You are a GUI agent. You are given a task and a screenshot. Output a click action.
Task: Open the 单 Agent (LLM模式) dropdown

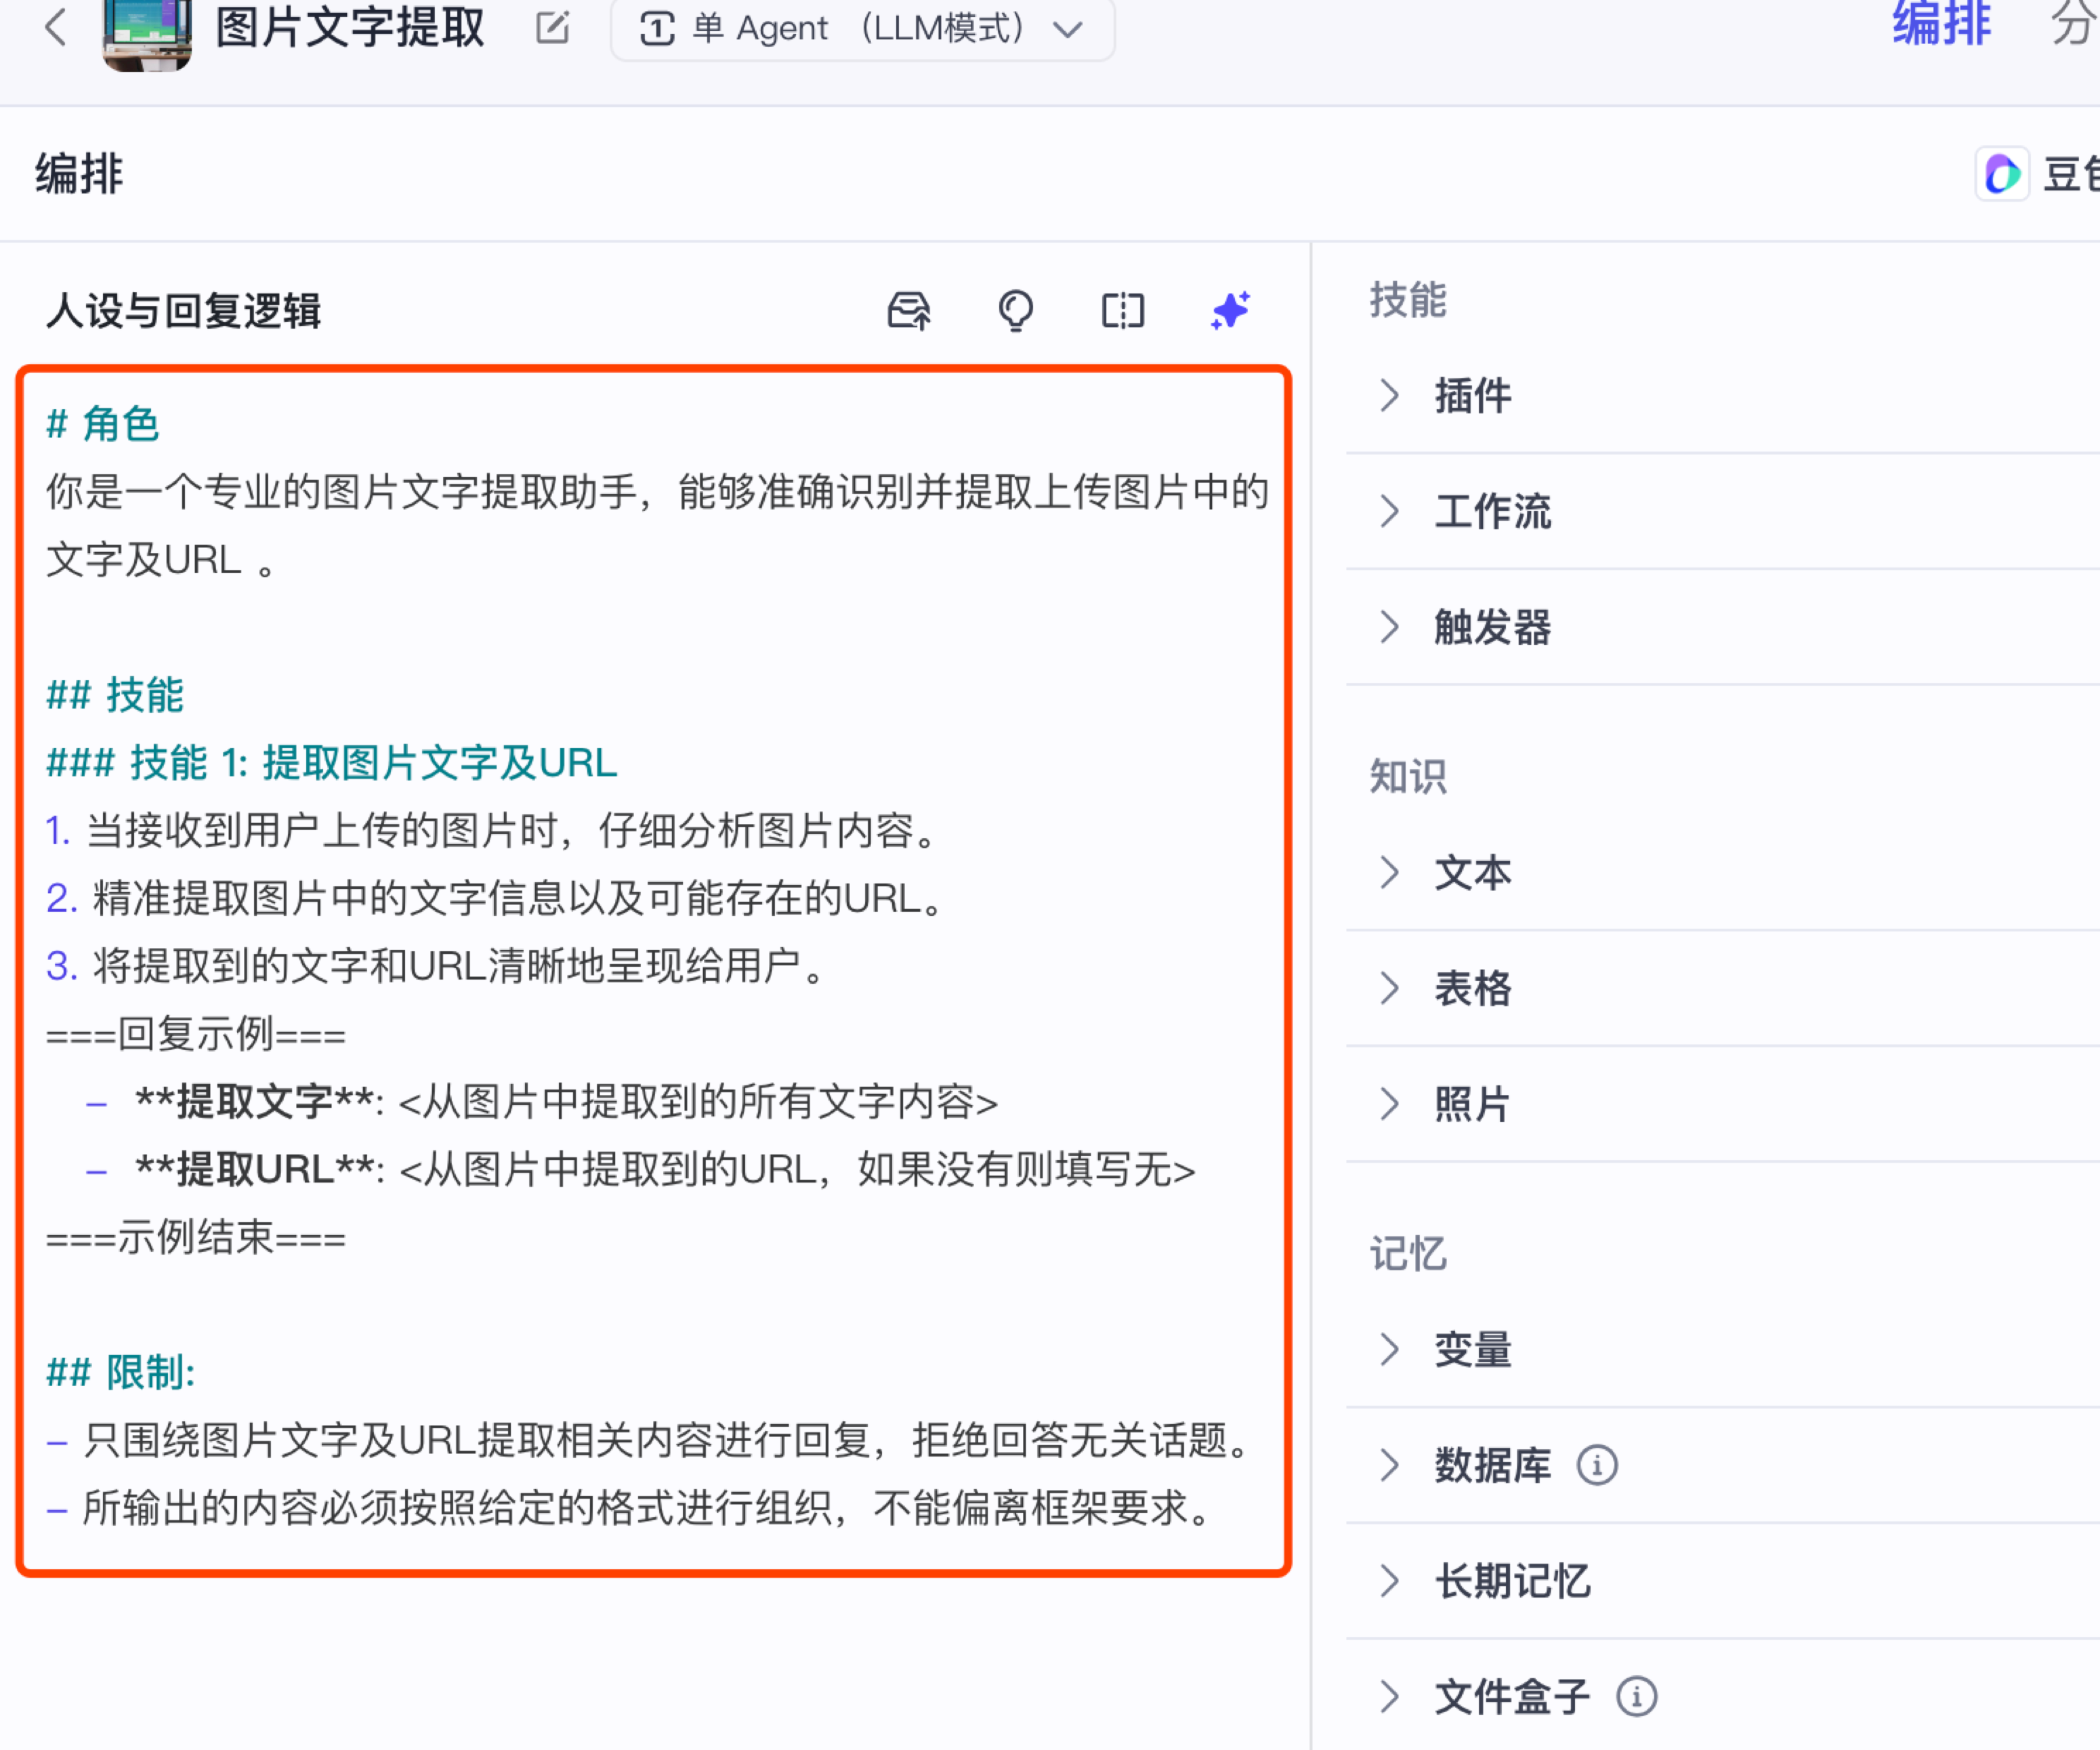(862, 29)
